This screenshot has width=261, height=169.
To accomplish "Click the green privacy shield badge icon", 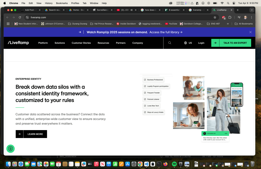I will [x=10, y=149].
